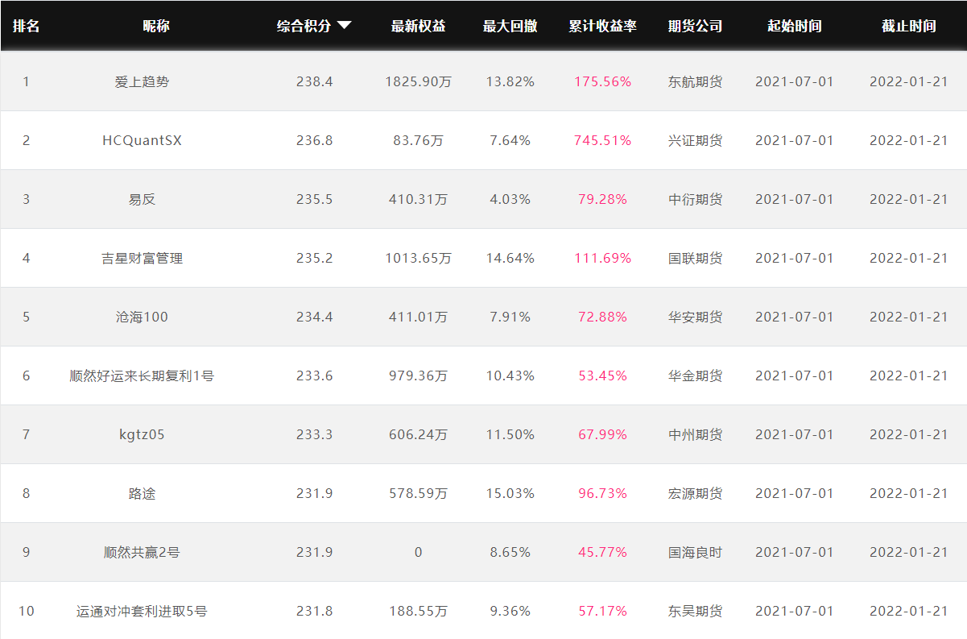Open nickname 沧海100
967x639 pixels.
142,317
